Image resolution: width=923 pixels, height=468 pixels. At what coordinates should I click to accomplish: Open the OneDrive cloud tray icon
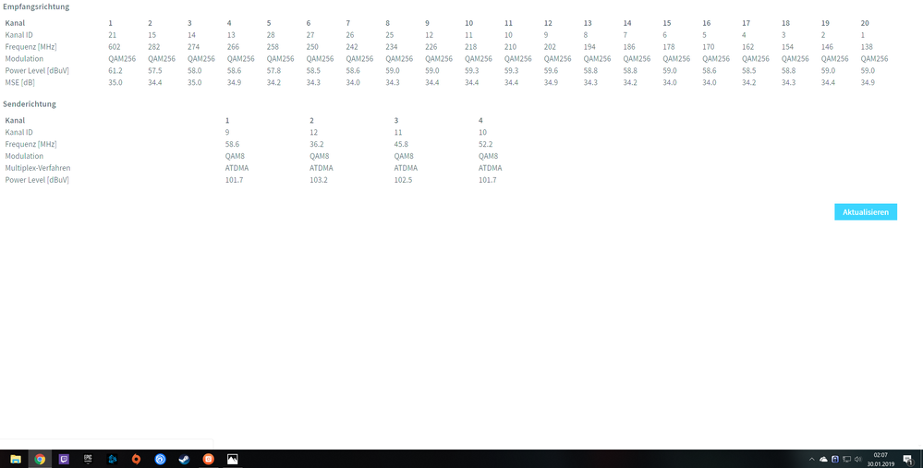point(823,459)
